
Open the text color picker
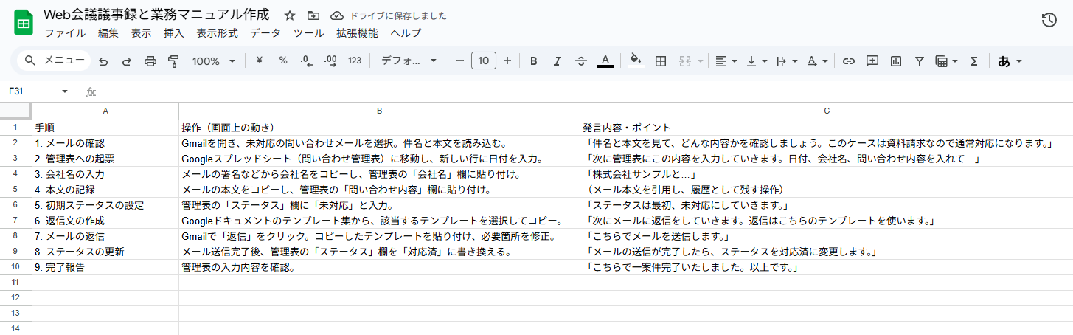tap(605, 61)
